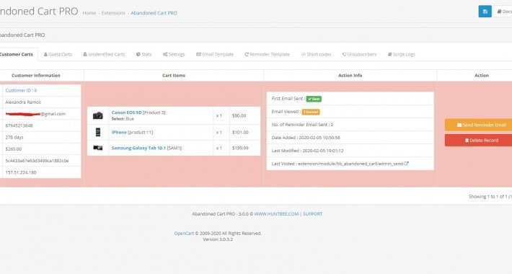
Task: Open Extensions breadcrumb link
Action: click(113, 13)
